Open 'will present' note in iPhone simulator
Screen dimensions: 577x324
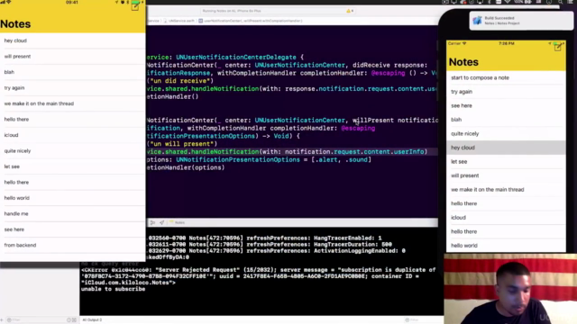tap(506, 175)
